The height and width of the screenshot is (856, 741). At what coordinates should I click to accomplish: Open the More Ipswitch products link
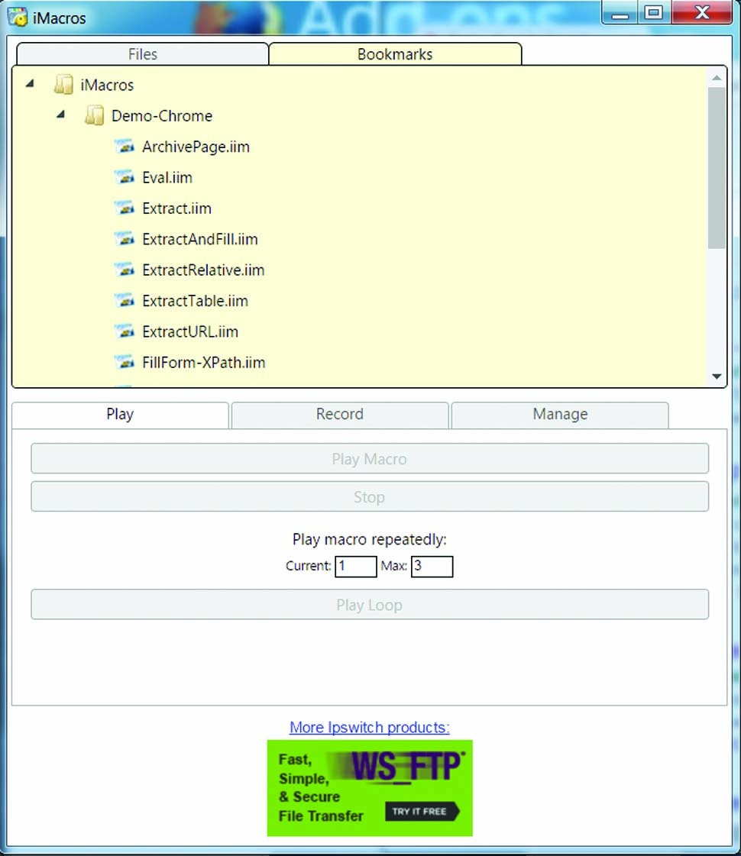(370, 727)
